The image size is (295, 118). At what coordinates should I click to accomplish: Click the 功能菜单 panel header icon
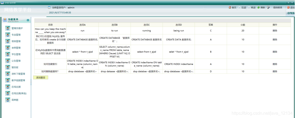(x=5, y=20)
